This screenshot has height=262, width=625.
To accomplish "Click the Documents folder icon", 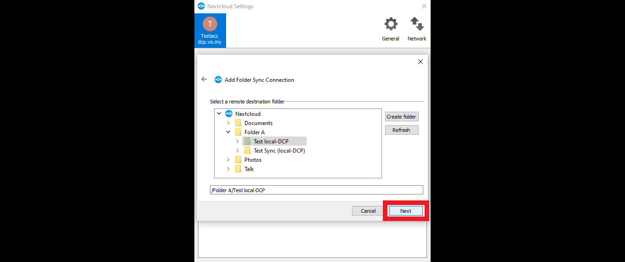I will (x=238, y=123).
